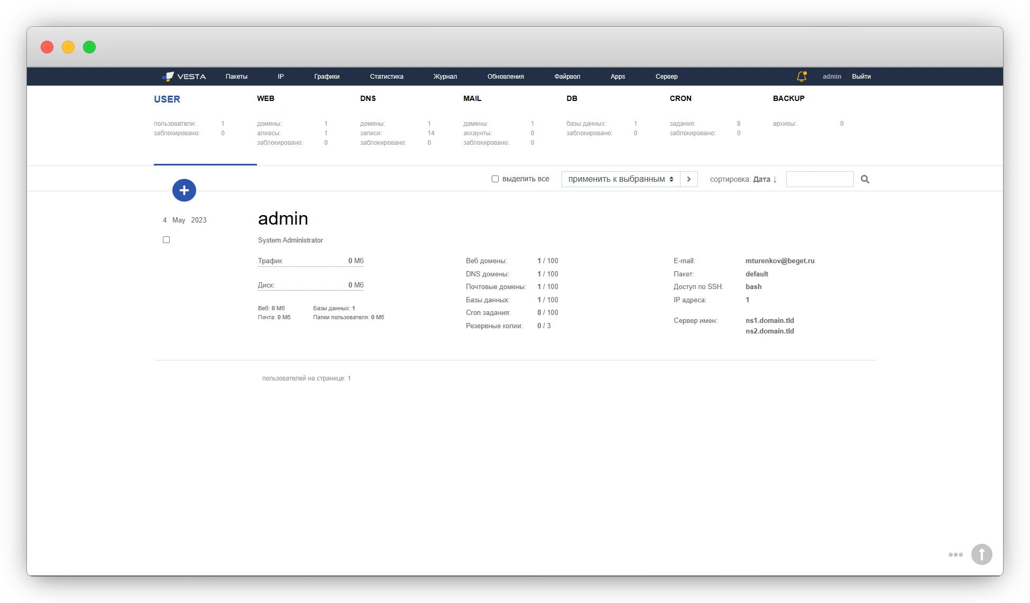This screenshot has width=1030, height=603.
Task: Check the 'выделить все' checkbox
Action: (x=495, y=179)
